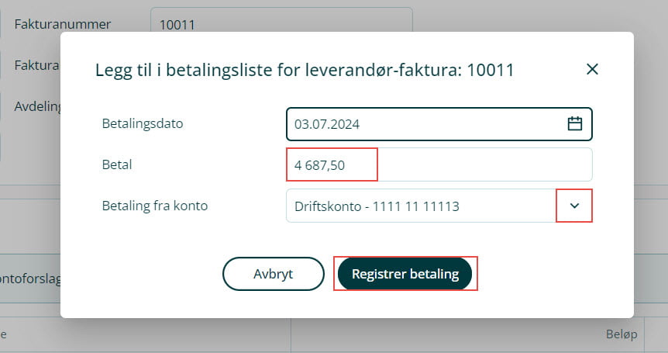Expand the Betaling fra konto dropdown arrow

[x=574, y=206]
